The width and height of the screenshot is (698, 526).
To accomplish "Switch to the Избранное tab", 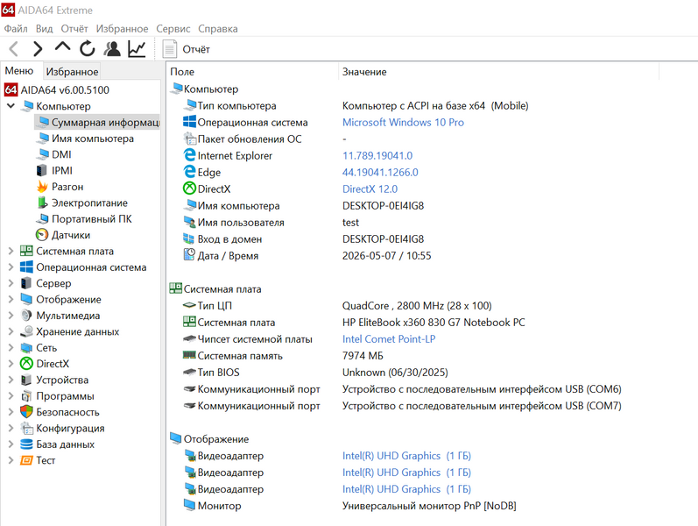I will (72, 72).
